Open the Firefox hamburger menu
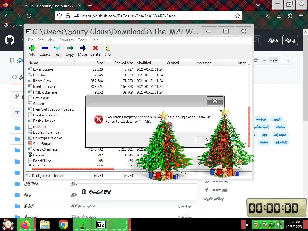 301,16
